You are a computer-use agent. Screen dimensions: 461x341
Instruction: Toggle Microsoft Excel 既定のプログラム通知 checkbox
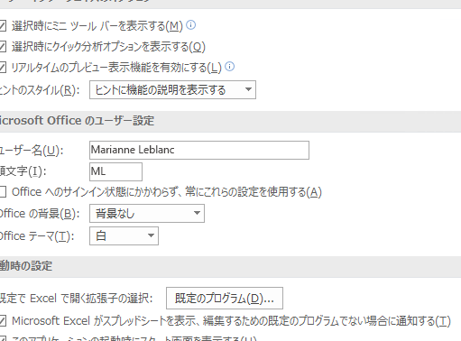(3, 321)
